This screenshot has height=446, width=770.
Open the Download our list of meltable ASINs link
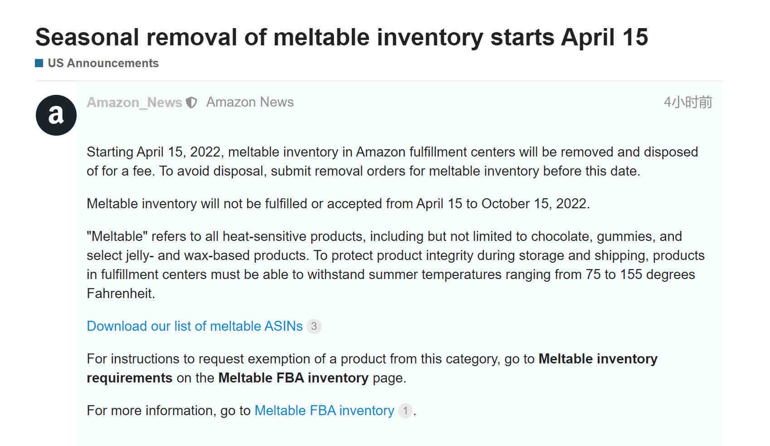pyautogui.click(x=195, y=326)
